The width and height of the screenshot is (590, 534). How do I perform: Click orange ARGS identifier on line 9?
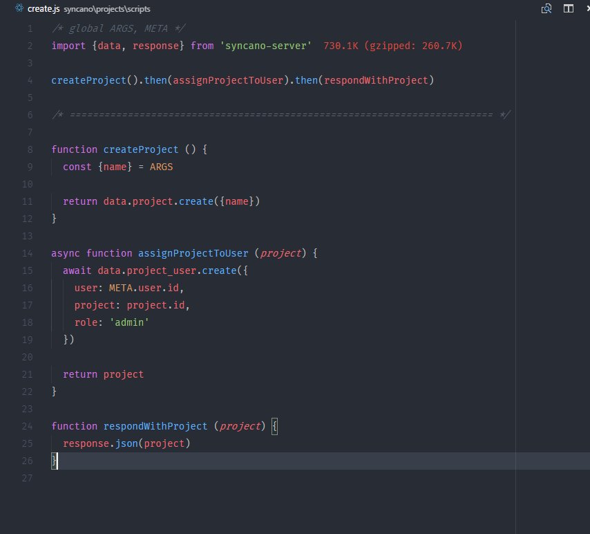[x=162, y=167]
